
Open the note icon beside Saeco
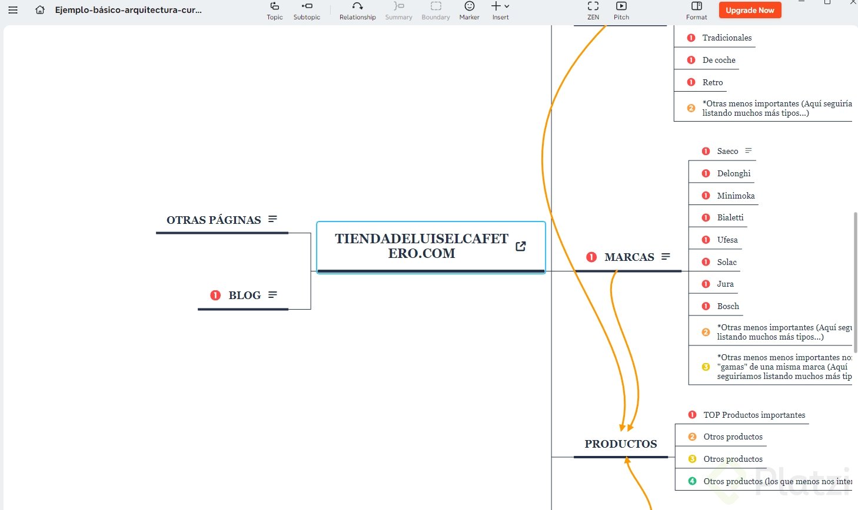pos(749,151)
